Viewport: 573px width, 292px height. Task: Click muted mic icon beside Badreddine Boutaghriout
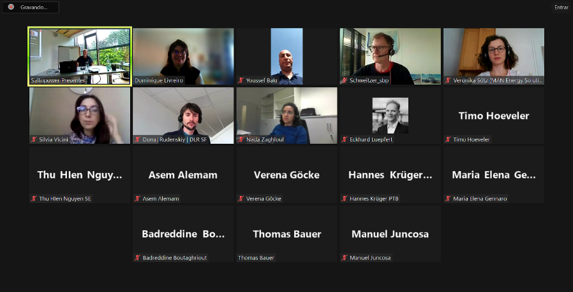click(x=137, y=258)
